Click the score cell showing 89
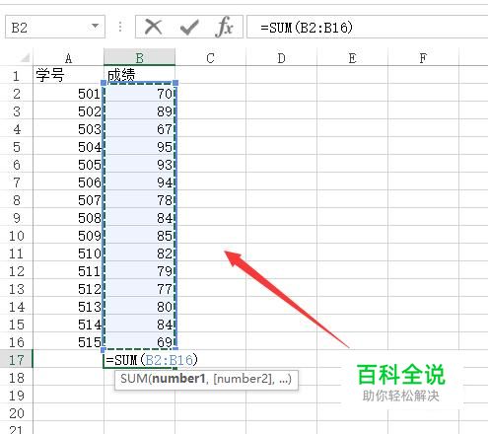The image size is (488, 434). 139,111
